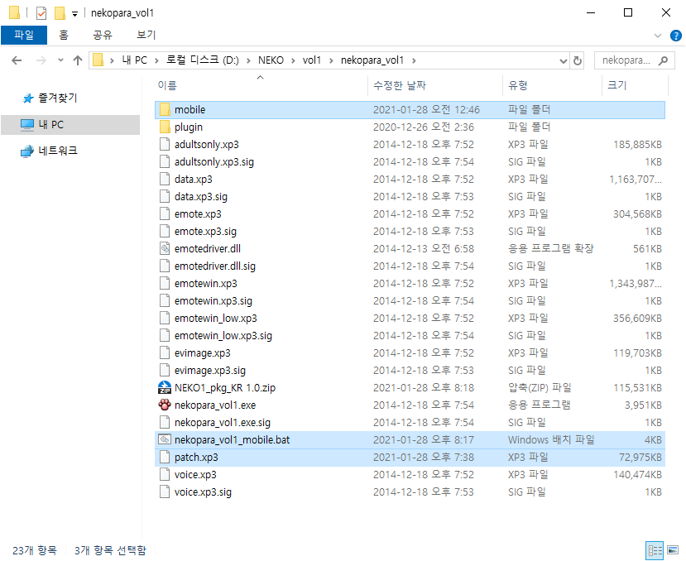Select the emotedriver.dll file icon

click(165, 248)
